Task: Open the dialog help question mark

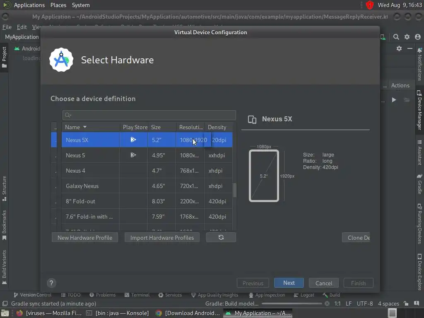Action: (x=51, y=283)
